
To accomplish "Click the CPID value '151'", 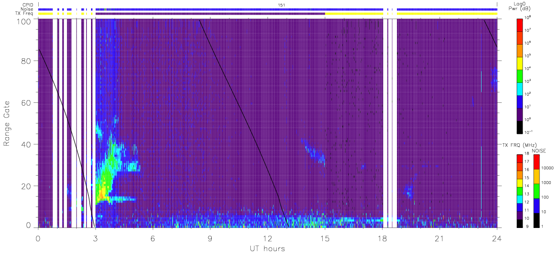I will tap(281, 5).
